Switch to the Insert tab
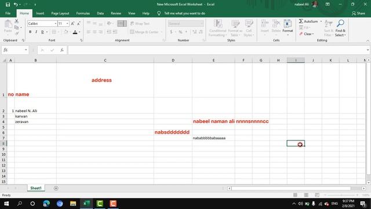 (x=40, y=13)
